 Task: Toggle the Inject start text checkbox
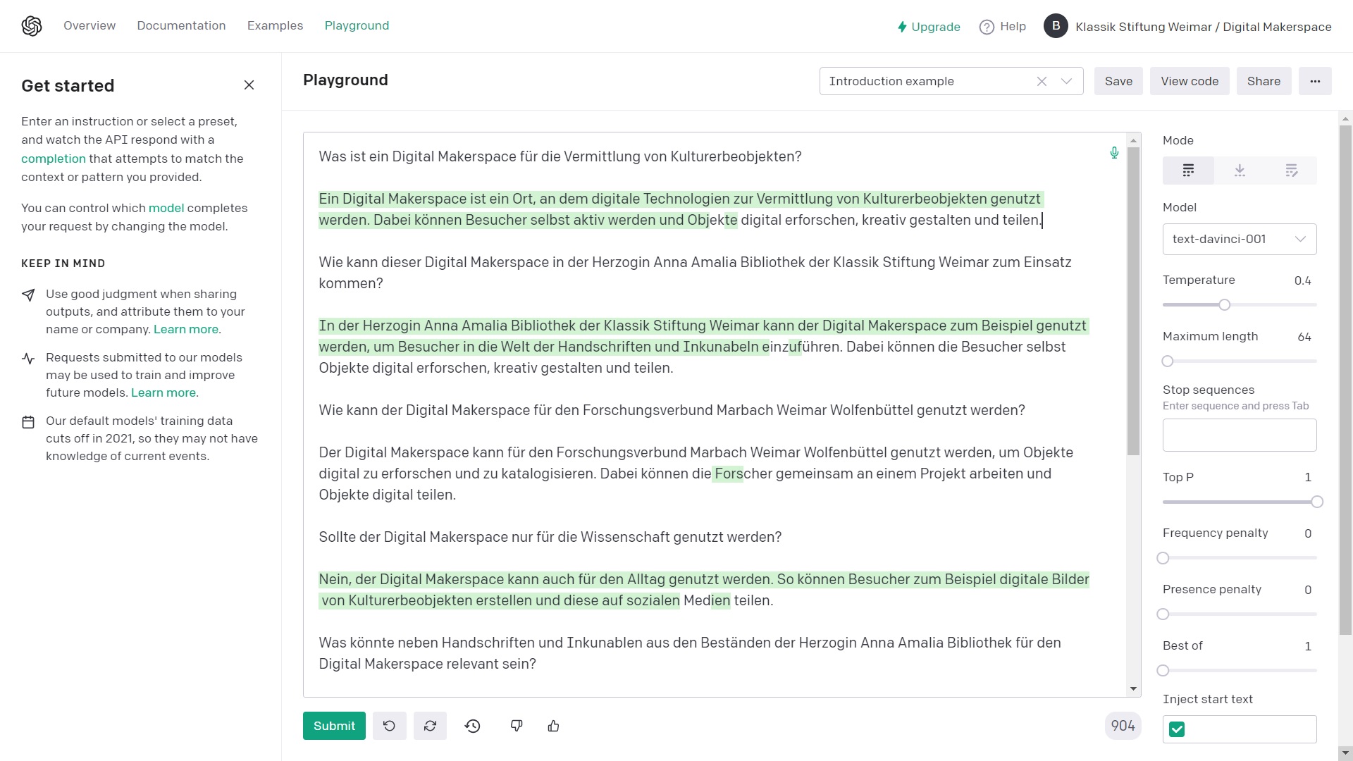point(1177,729)
